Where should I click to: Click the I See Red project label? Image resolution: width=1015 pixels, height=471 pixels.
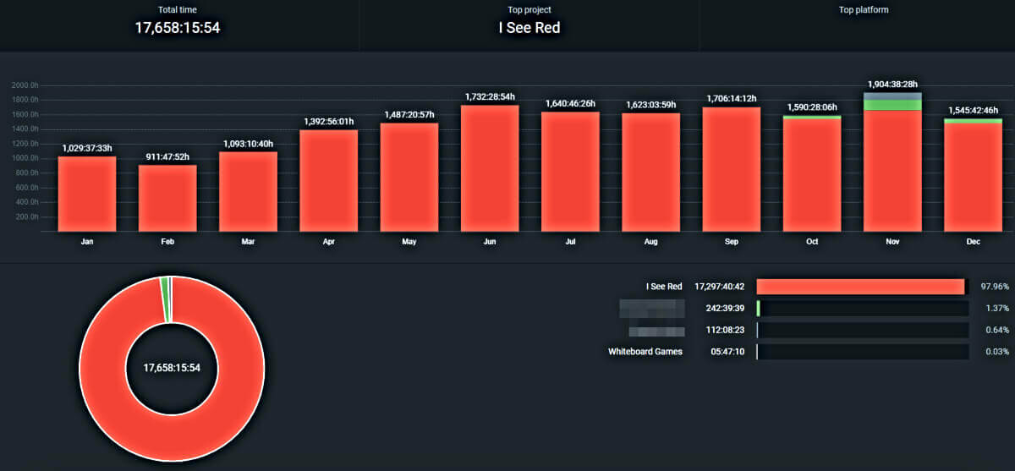click(664, 287)
